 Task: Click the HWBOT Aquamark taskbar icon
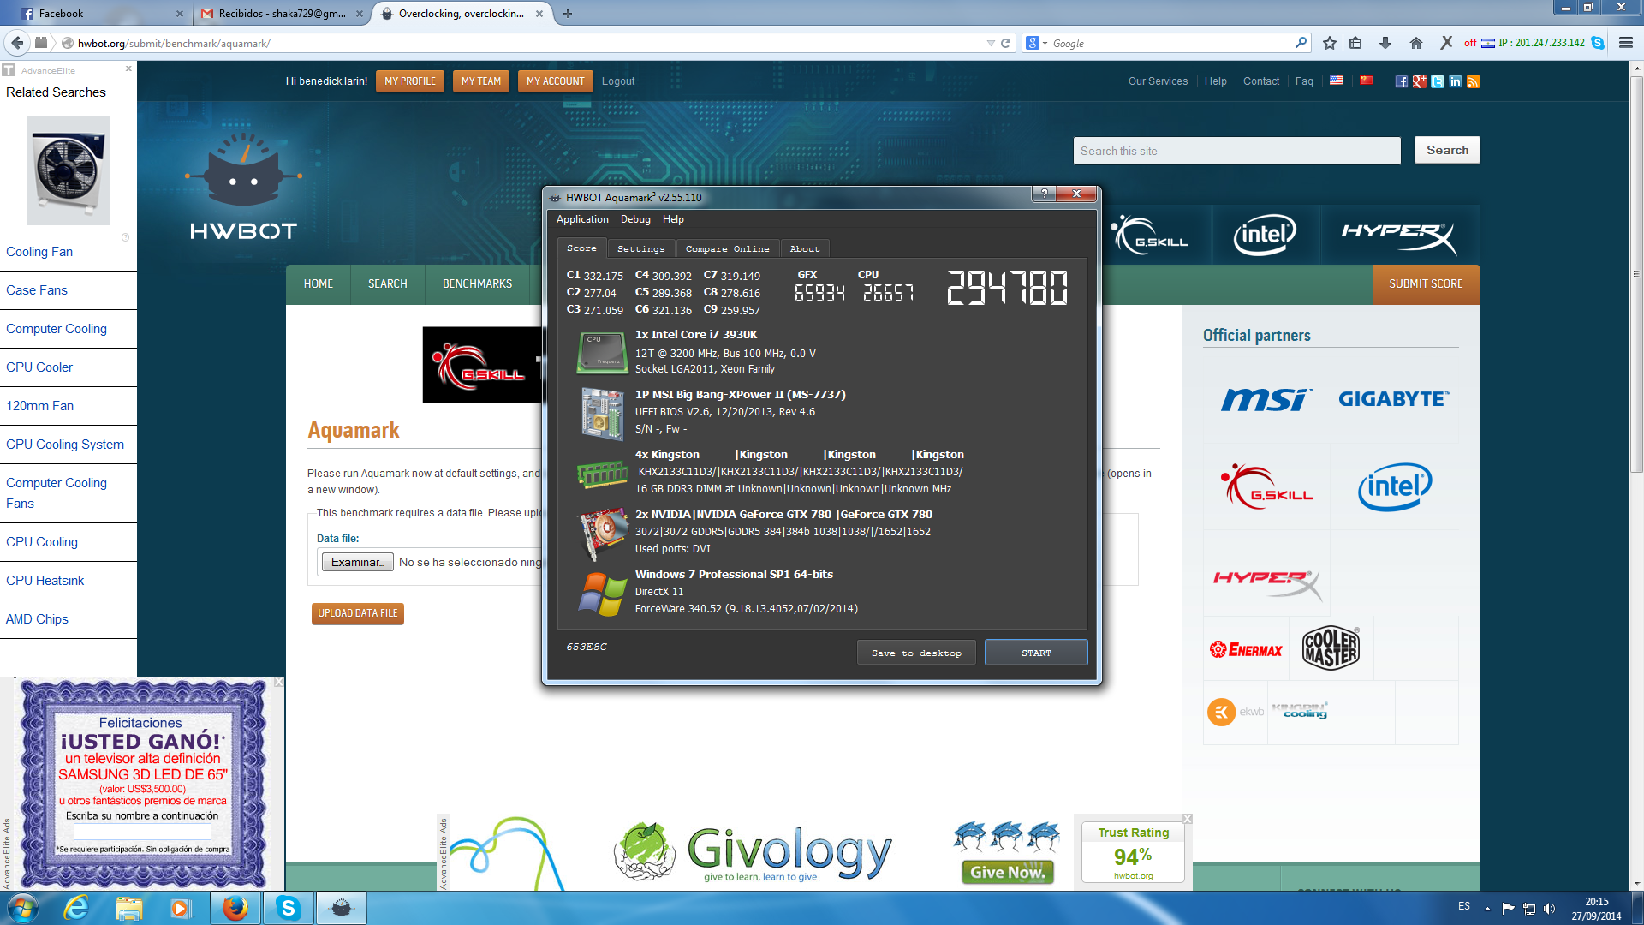click(341, 908)
